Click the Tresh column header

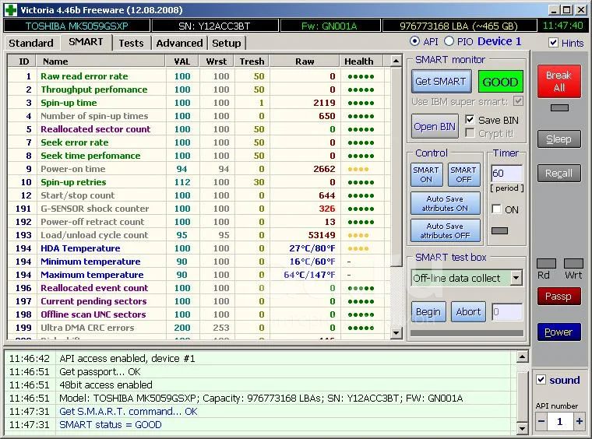tap(252, 61)
